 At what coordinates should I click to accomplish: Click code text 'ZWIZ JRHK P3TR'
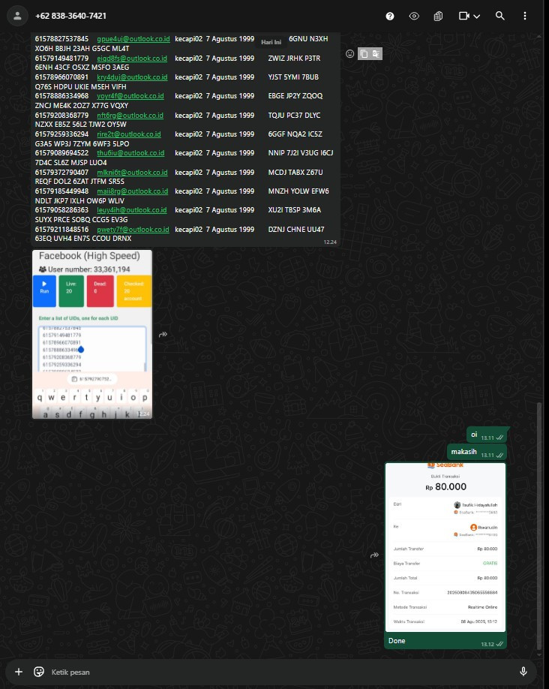tap(294, 58)
